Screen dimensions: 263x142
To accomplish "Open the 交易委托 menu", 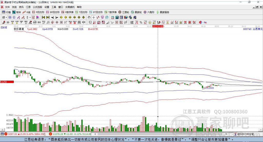I will pyautogui.click(x=70, y=7).
